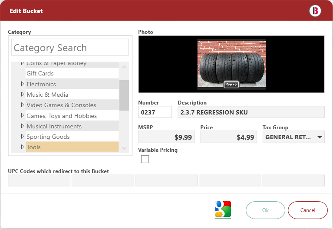
Task: Click the first UPC code field
Action: coord(39,180)
